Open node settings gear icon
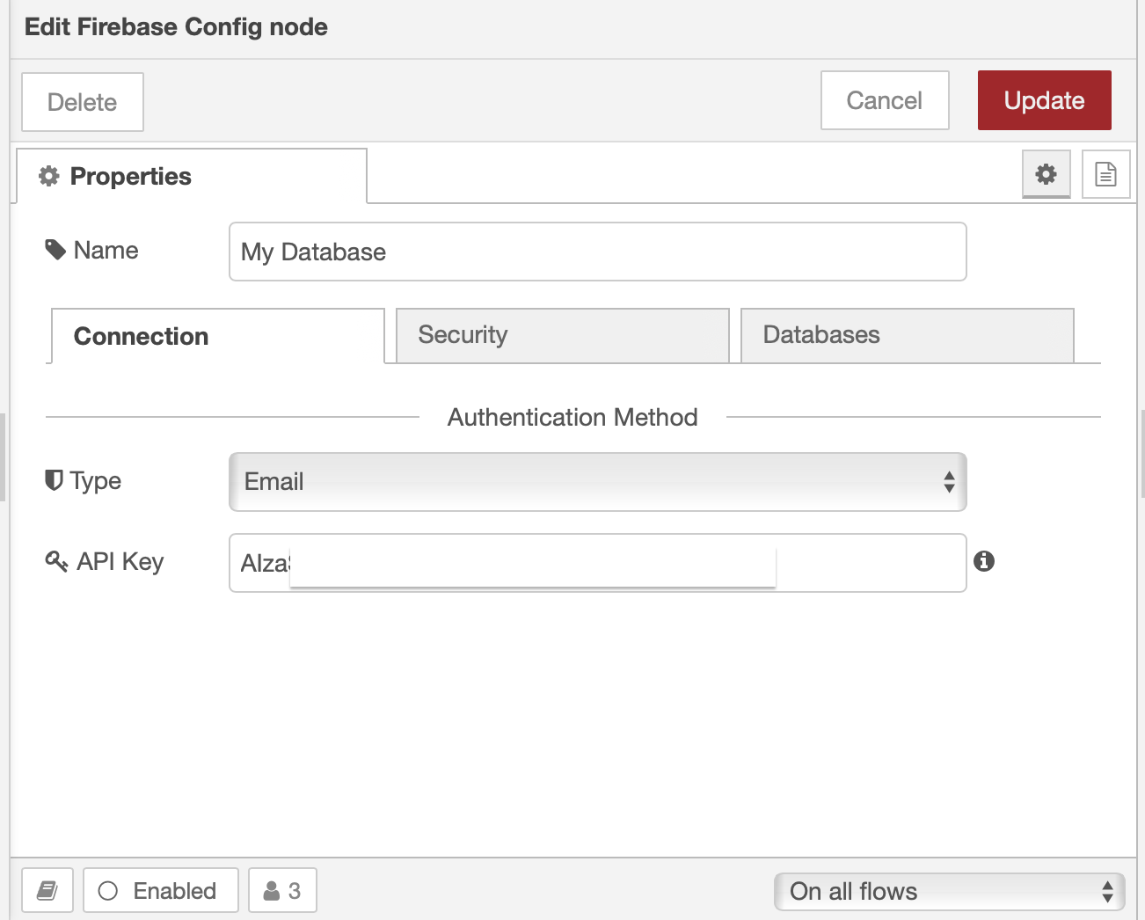Screen dimensions: 1145x920 pyautogui.click(x=1046, y=174)
